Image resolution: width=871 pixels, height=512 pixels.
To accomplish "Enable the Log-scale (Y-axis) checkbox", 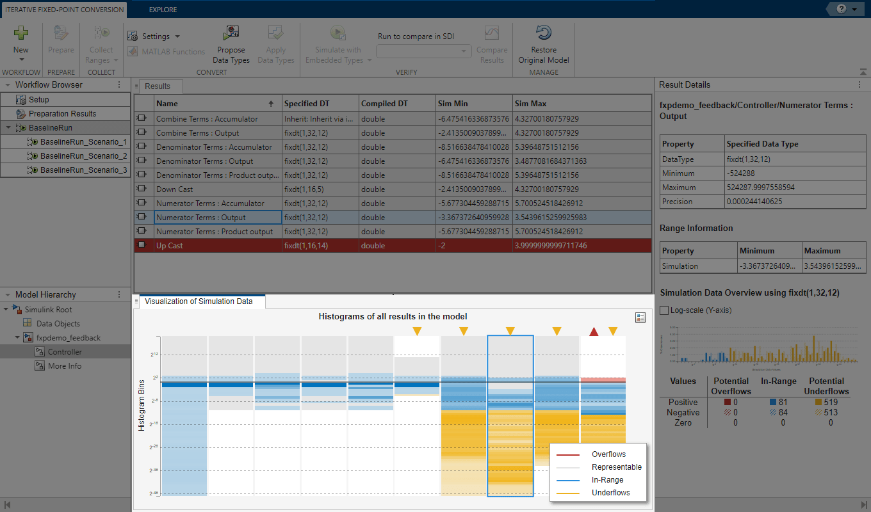I will click(x=663, y=310).
